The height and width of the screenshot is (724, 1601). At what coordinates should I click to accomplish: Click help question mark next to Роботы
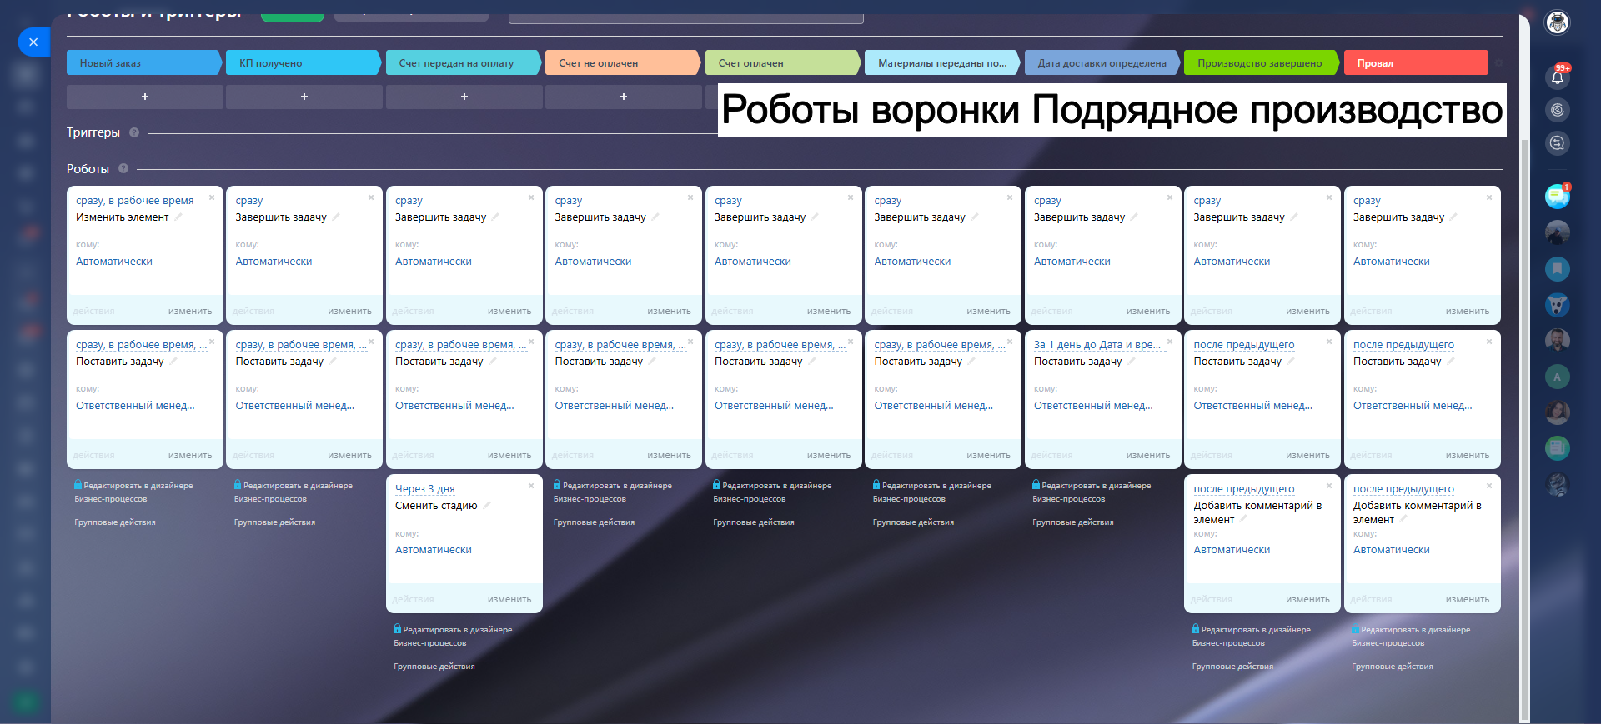[x=123, y=168]
